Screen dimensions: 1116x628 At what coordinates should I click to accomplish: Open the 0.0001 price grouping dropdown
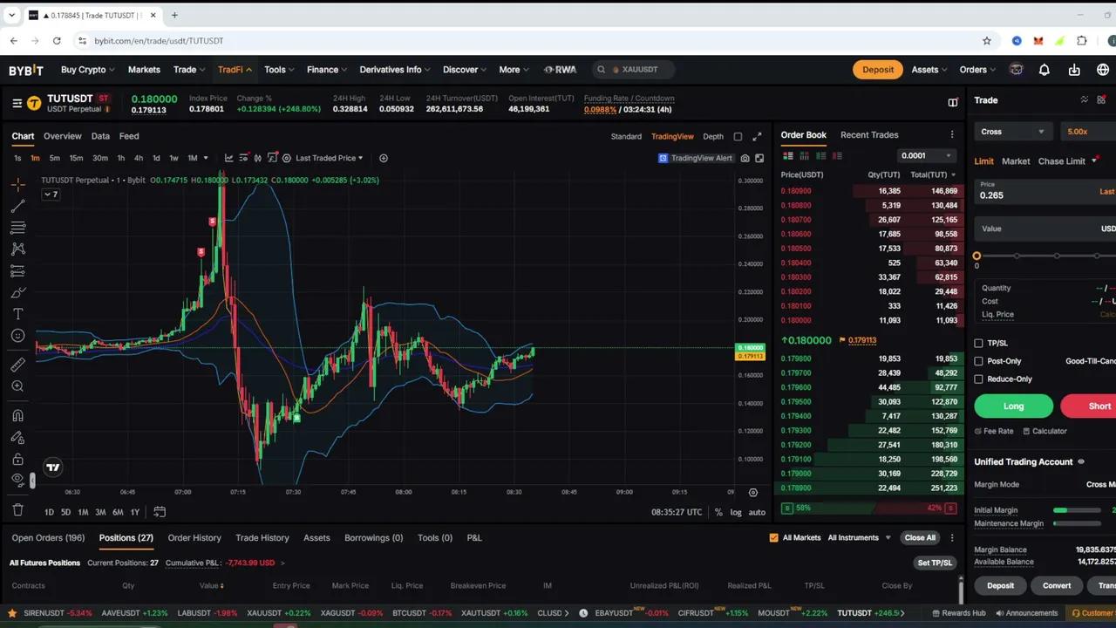tap(928, 156)
